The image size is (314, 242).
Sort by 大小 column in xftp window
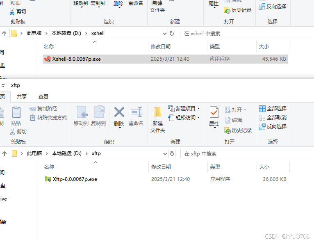click(x=264, y=167)
